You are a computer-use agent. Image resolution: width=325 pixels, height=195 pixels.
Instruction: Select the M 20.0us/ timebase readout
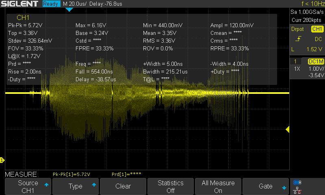tap(74, 4)
